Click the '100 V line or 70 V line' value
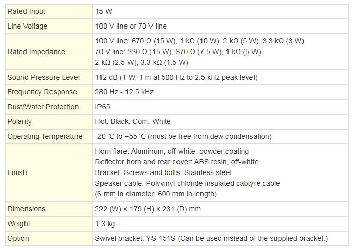The height and width of the screenshot is (248, 354). coord(131,26)
